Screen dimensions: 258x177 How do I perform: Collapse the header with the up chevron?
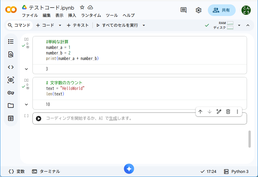(248, 25)
